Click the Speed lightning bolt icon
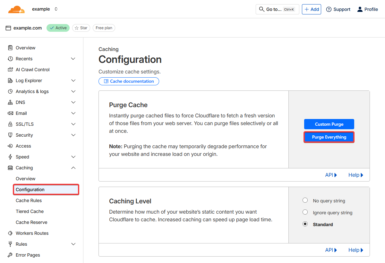This screenshot has width=385, height=263. [x=10, y=157]
